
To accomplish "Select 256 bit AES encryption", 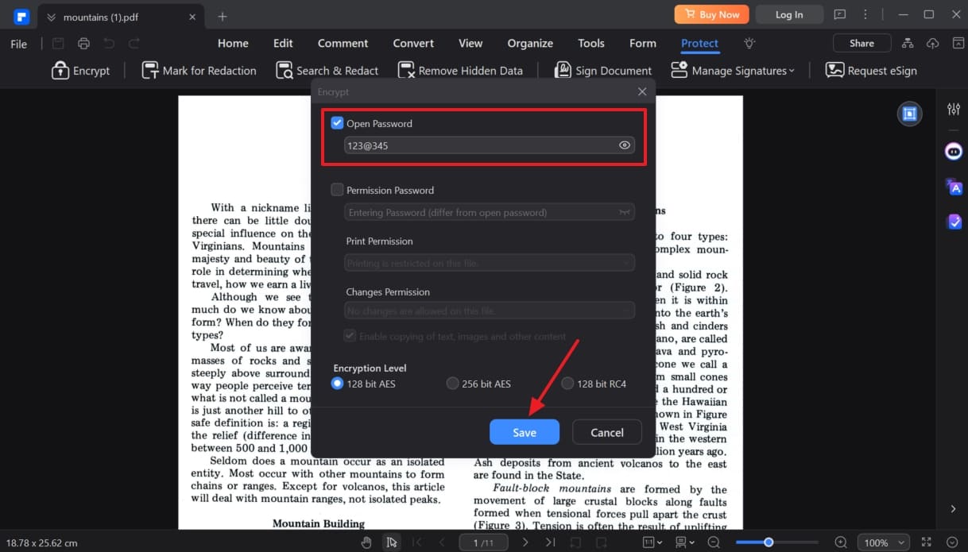I will point(452,384).
